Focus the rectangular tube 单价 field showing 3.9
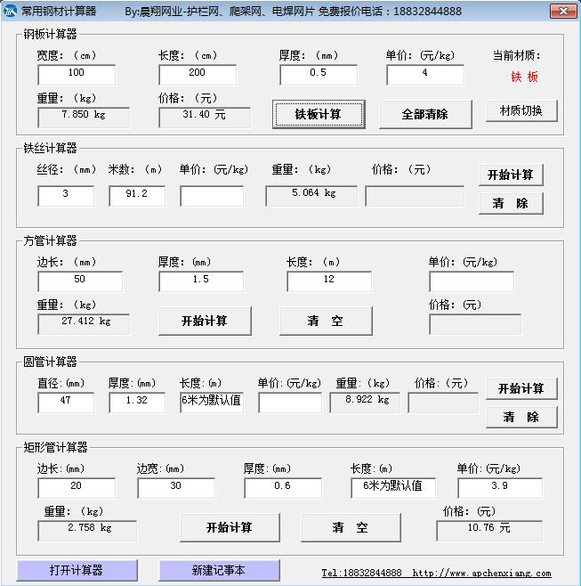This screenshot has height=586, width=581. click(500, 488)
